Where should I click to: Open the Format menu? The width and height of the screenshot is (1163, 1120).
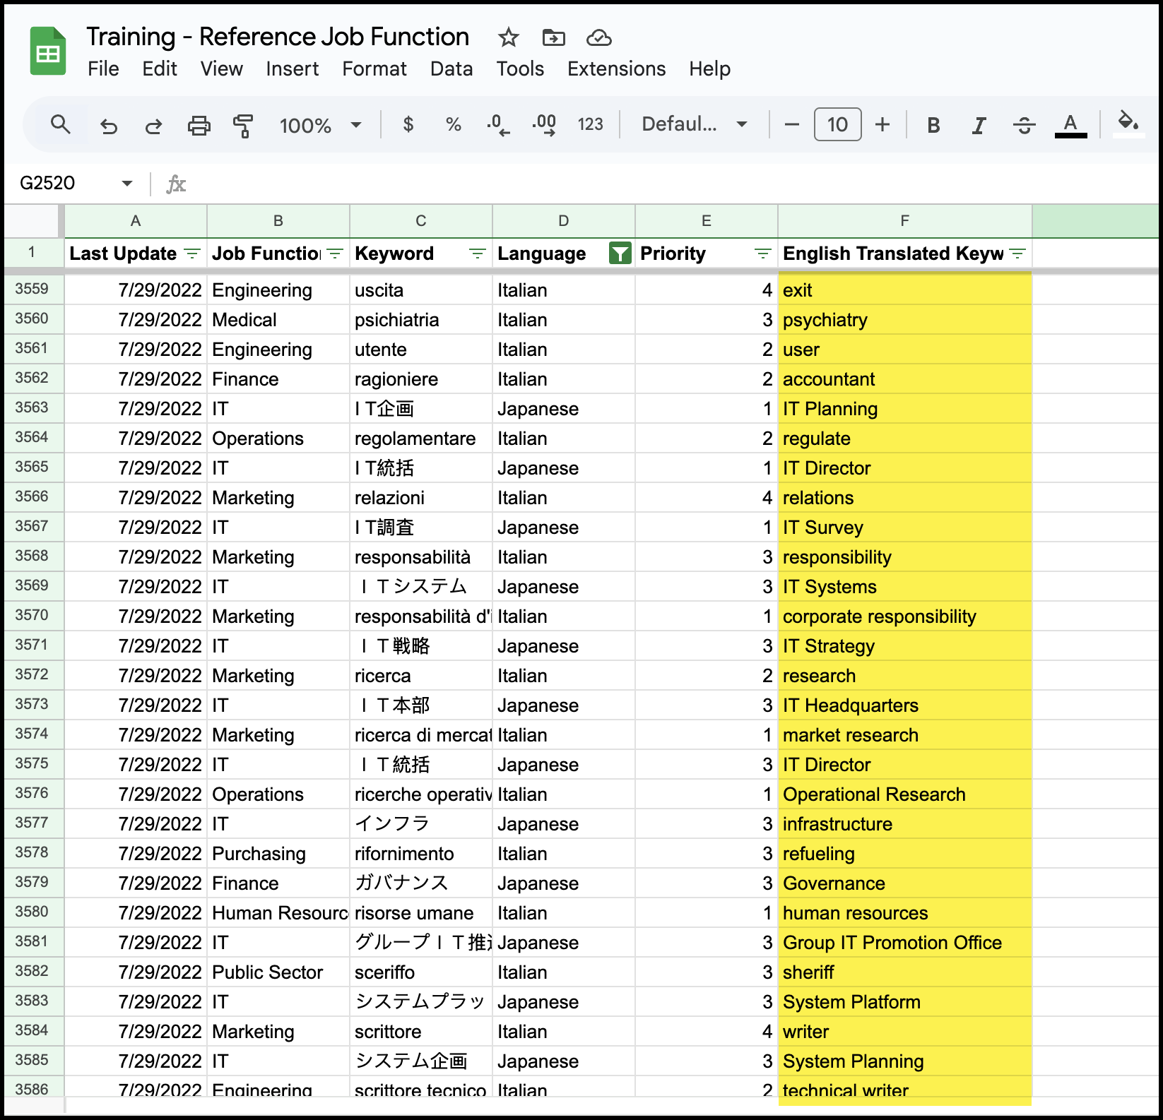point(374,68)
